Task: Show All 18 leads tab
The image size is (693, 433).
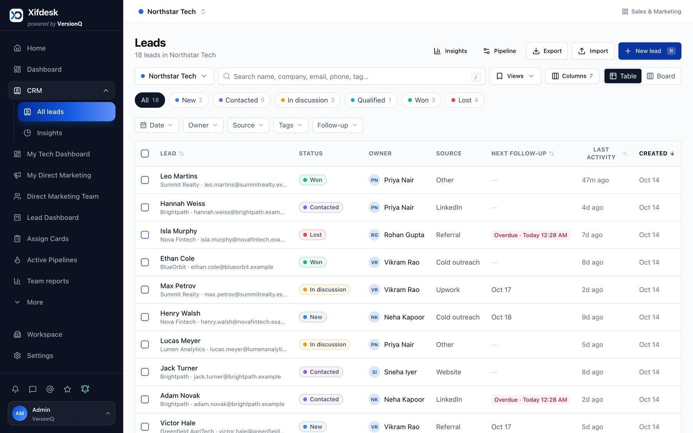Action: click(150, 100)
